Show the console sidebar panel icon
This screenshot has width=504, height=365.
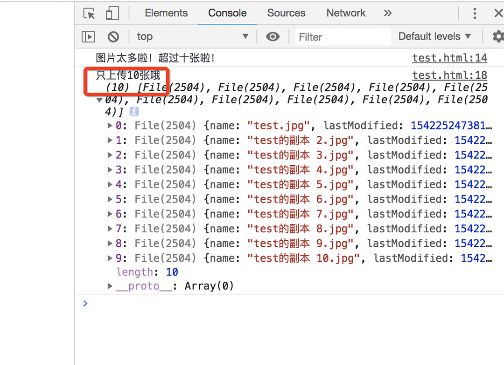coord(88,37)
